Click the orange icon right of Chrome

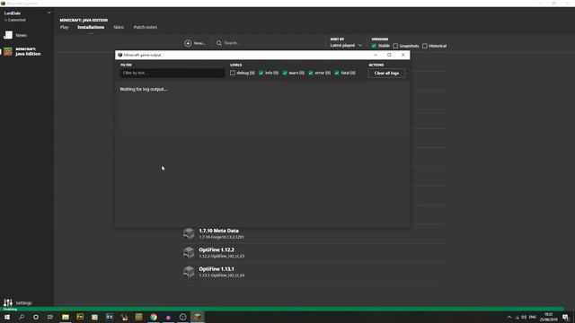[168, 317]
